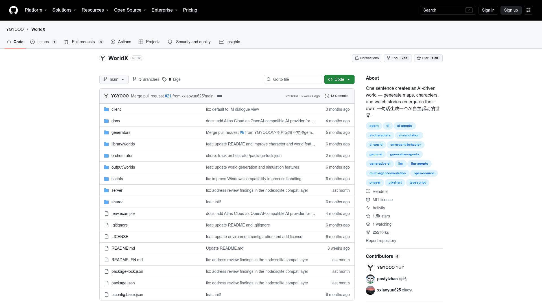Click the Sign in button
This screenshot has height=305, width=542.
pyautogui.click(x=488, y=10)
